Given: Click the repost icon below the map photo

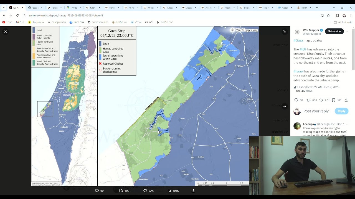Looking at the screenshot, I should pos(121,191).
